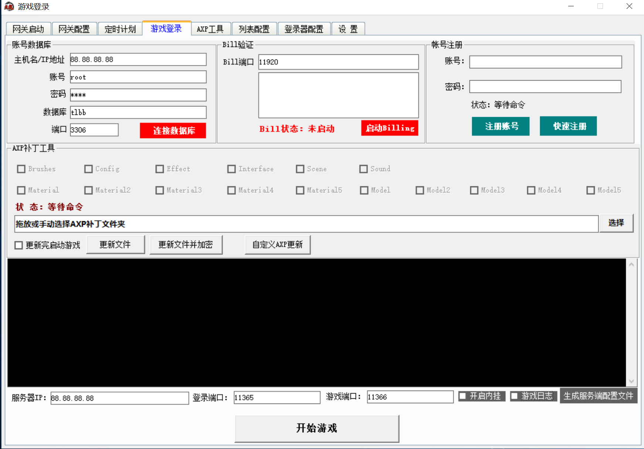This screenshot has height=449, width=644.
Task: Click the 生成服务端配置文件 button
Action: click(598, 396)
